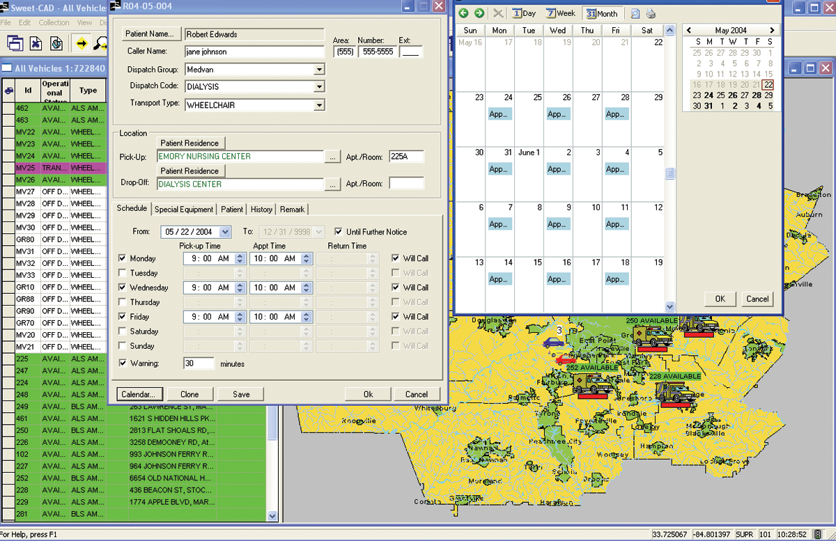Screen dimensions: 836x541
Task: Open print preview in calendar toolbar
Action: coord(635,13)
